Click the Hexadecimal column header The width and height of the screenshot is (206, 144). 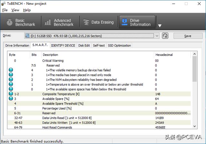click(164, 55)
